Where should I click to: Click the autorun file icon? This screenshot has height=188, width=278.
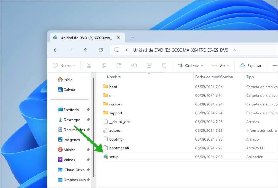105,130
